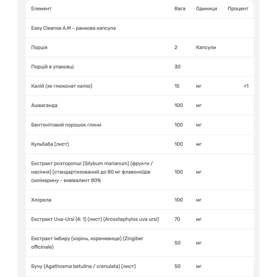Click the Калій (як глюконат калію) row

pyautogui.click(x=140, y=86)
